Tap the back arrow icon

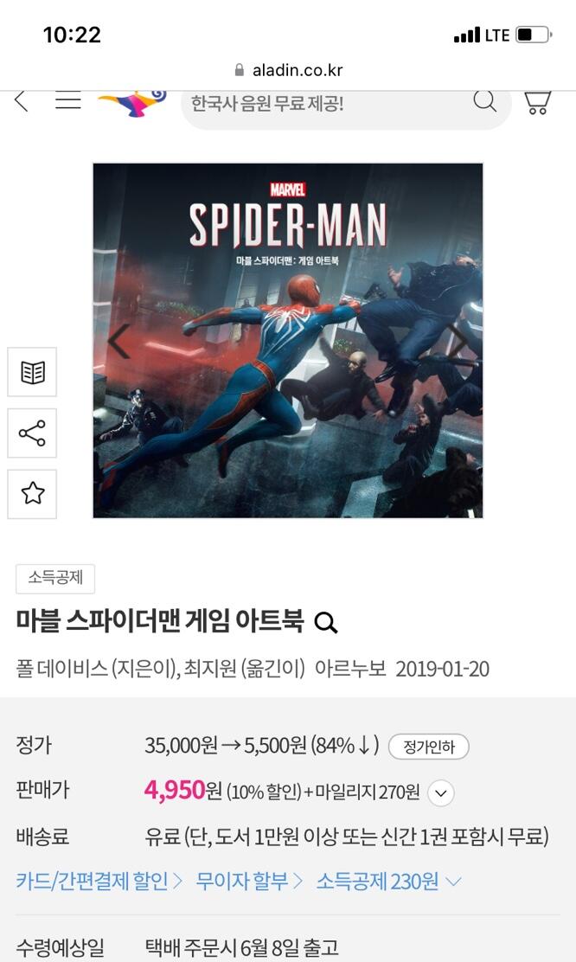pyautogui.click(x=22, y=101)
